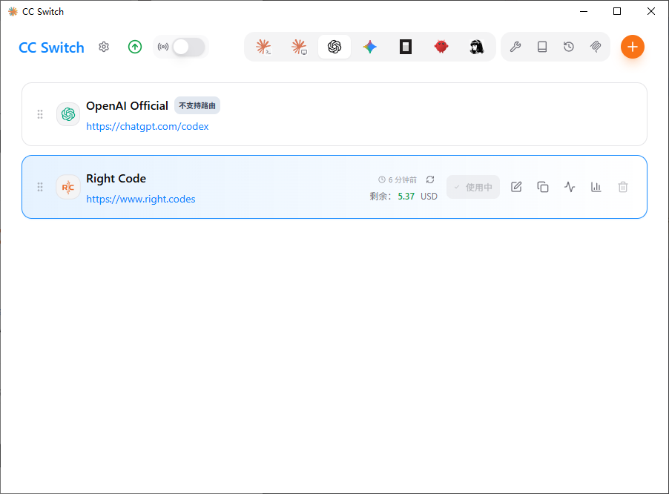Add a new provider with orange plus button
669x494 pixels.
pos(633,47)
